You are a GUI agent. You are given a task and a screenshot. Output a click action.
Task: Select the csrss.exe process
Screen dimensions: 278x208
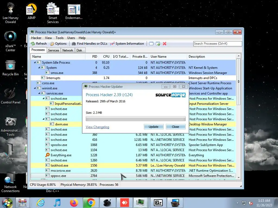[48, 83]
